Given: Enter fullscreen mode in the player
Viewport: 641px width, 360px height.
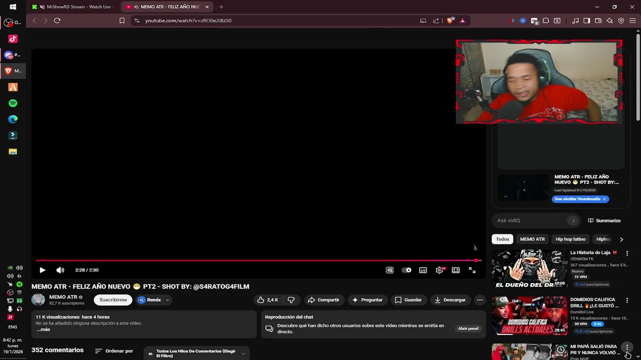Looking at the screenshot, I should [472, 270].
